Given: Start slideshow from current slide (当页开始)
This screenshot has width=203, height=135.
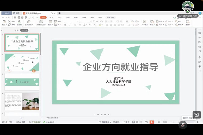Looking at the screenshot, I should 28,22.
